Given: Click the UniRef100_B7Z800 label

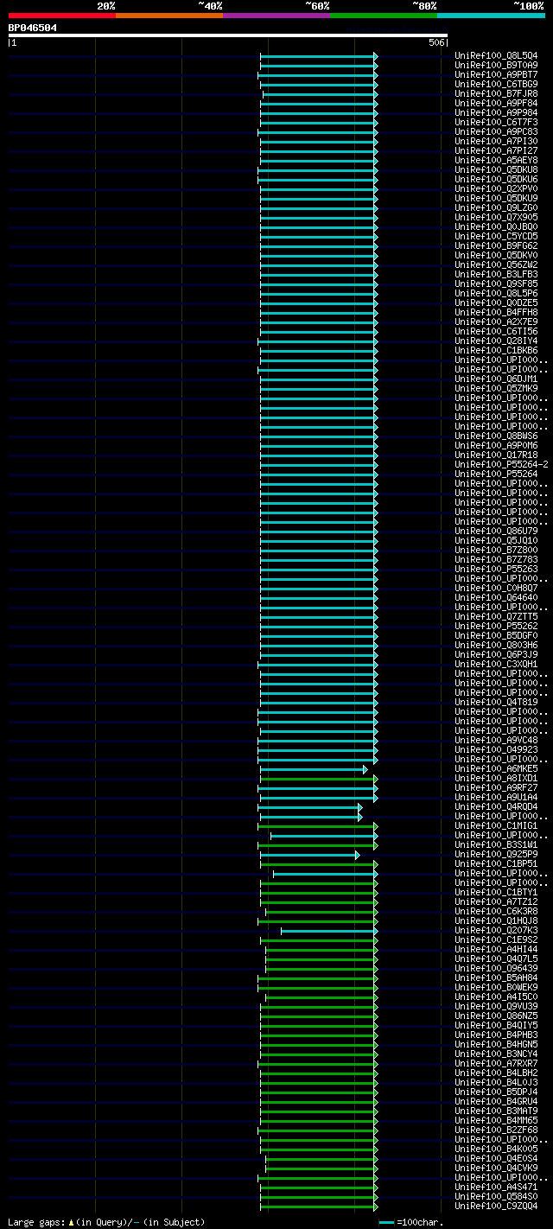Looking at the screenshot, I should click(x=496, y=550).
